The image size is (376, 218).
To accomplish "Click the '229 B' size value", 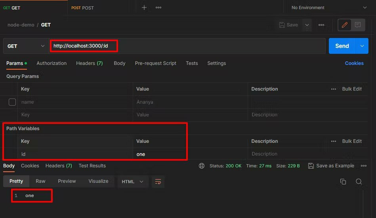I will click(294, 166).
